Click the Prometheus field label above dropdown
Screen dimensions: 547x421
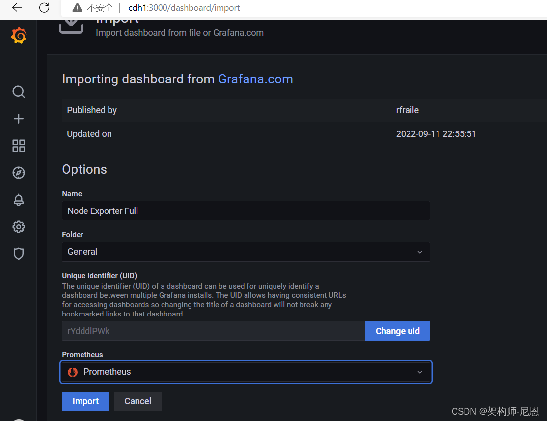pos(82,354)
